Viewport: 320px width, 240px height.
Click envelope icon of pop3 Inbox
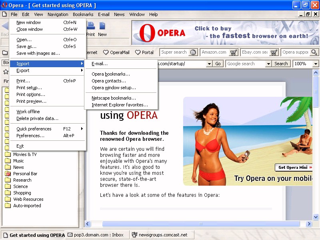(x=70, y=235)
